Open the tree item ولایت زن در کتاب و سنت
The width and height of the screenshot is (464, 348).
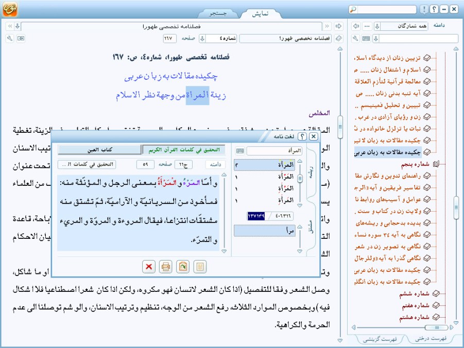point(388,211)
